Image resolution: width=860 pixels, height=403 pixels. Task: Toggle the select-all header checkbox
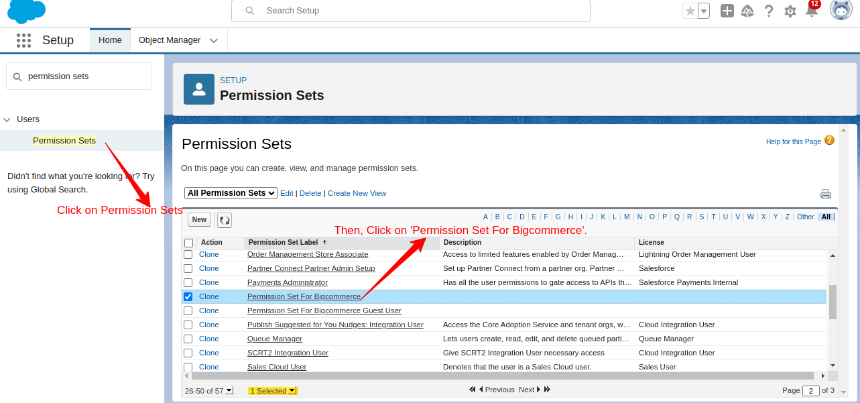(x=188, y=243)
